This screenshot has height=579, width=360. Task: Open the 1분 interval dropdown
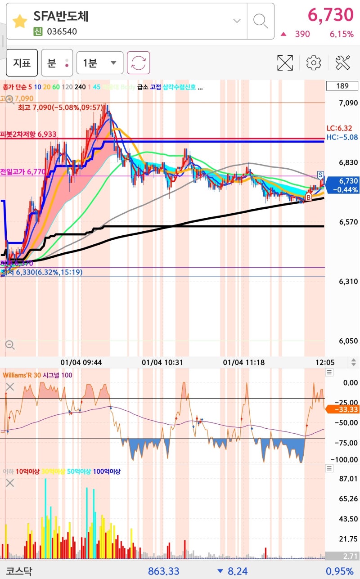pos(99,63)
